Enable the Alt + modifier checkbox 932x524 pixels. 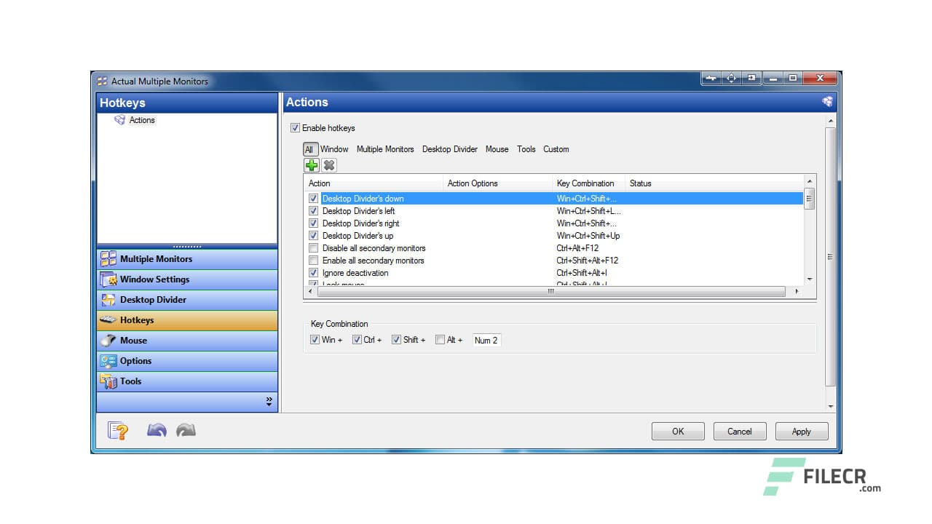tap(440, 340)
